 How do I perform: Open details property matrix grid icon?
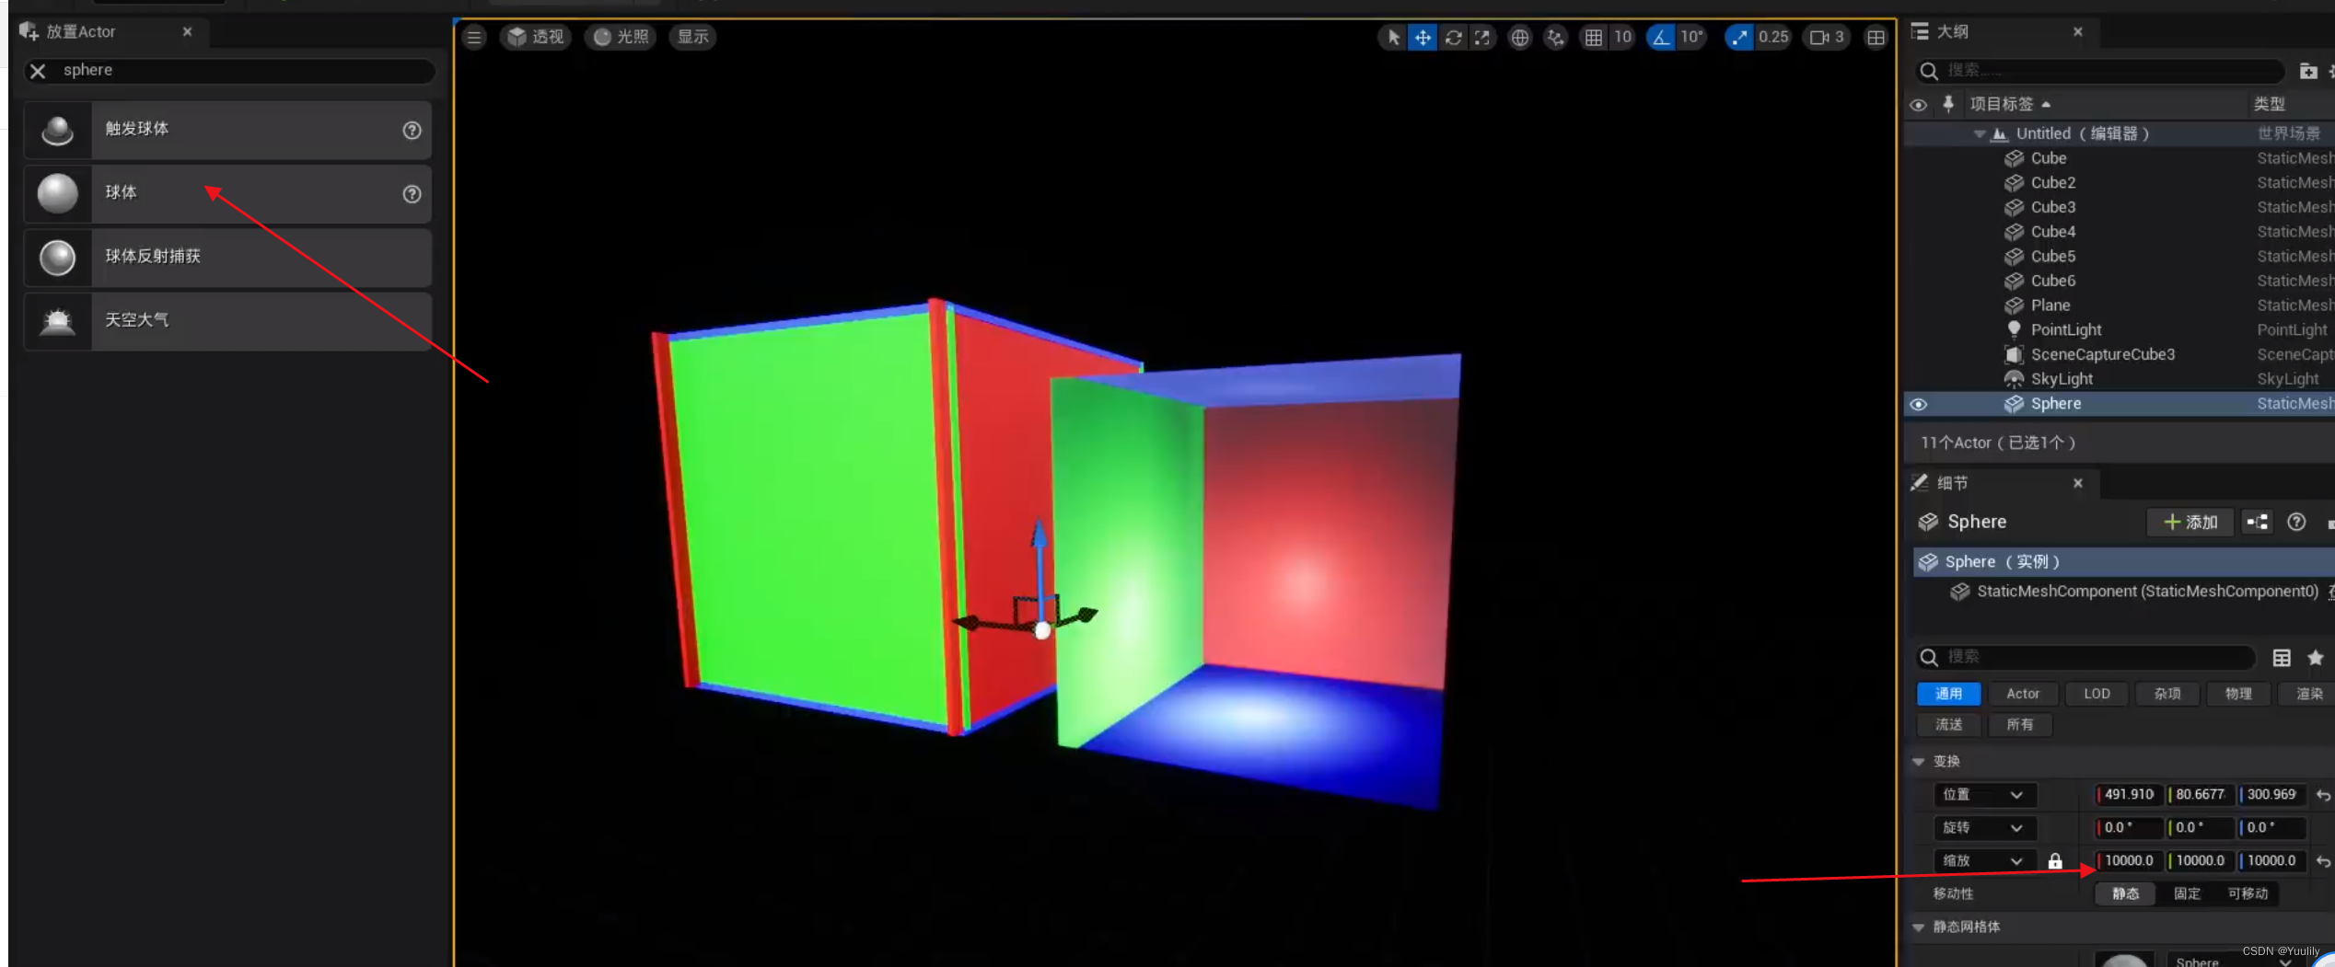(2281, 658)
